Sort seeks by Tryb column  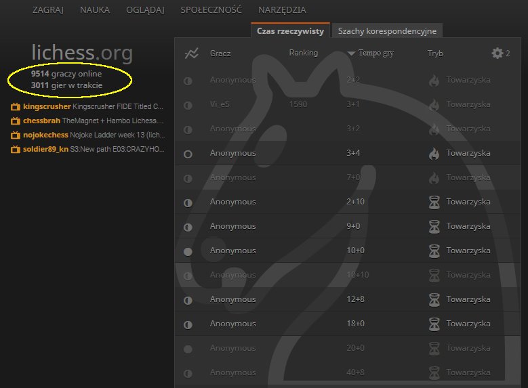point(435,53)
